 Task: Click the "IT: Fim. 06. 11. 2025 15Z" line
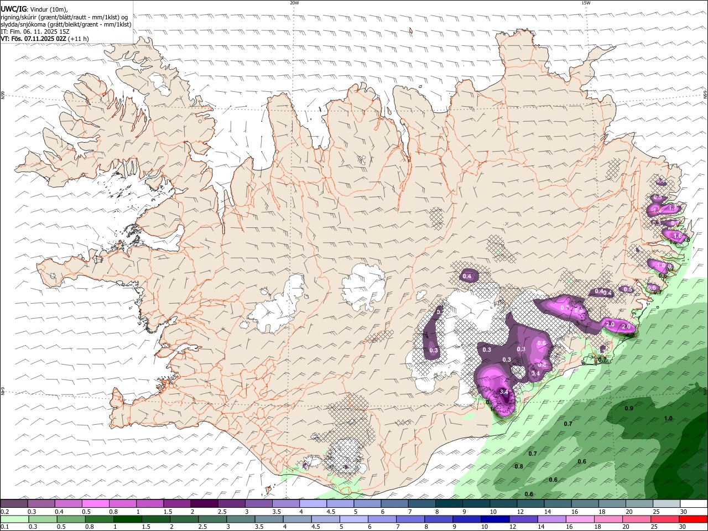(35, 32)
